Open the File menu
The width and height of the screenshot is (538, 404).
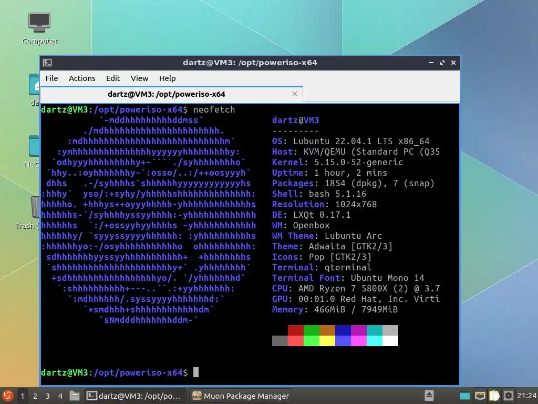coord(51,78)
